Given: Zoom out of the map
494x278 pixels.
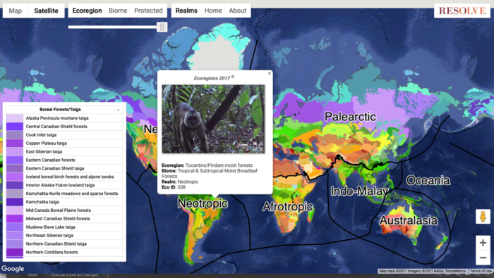Looking at the screenshot, I should point(483,258).
